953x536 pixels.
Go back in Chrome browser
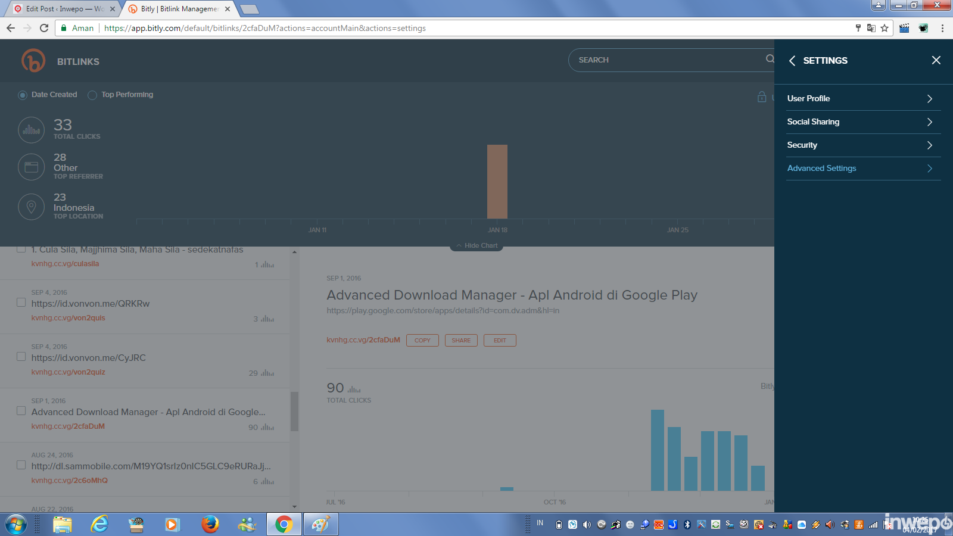pos(11,28)
